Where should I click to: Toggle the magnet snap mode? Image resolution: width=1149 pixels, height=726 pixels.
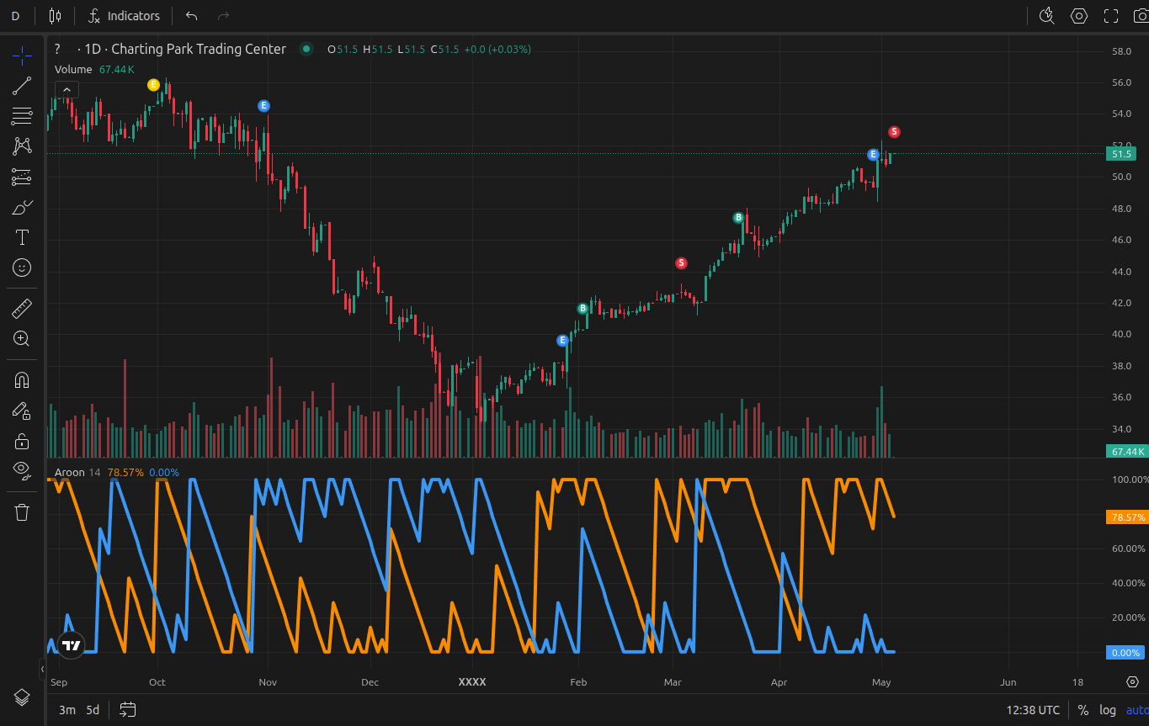pos(22,380)
